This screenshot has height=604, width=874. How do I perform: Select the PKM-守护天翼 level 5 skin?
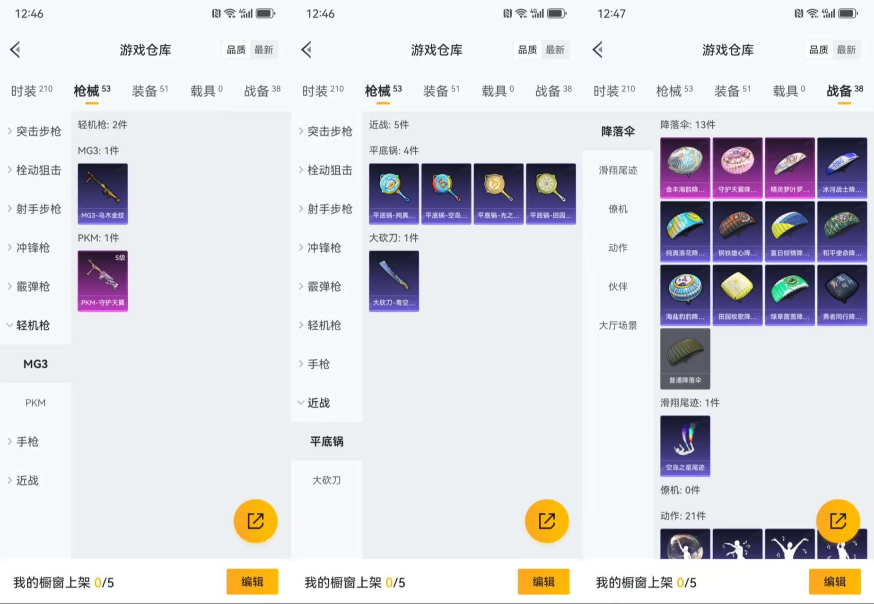pos(103,281)
